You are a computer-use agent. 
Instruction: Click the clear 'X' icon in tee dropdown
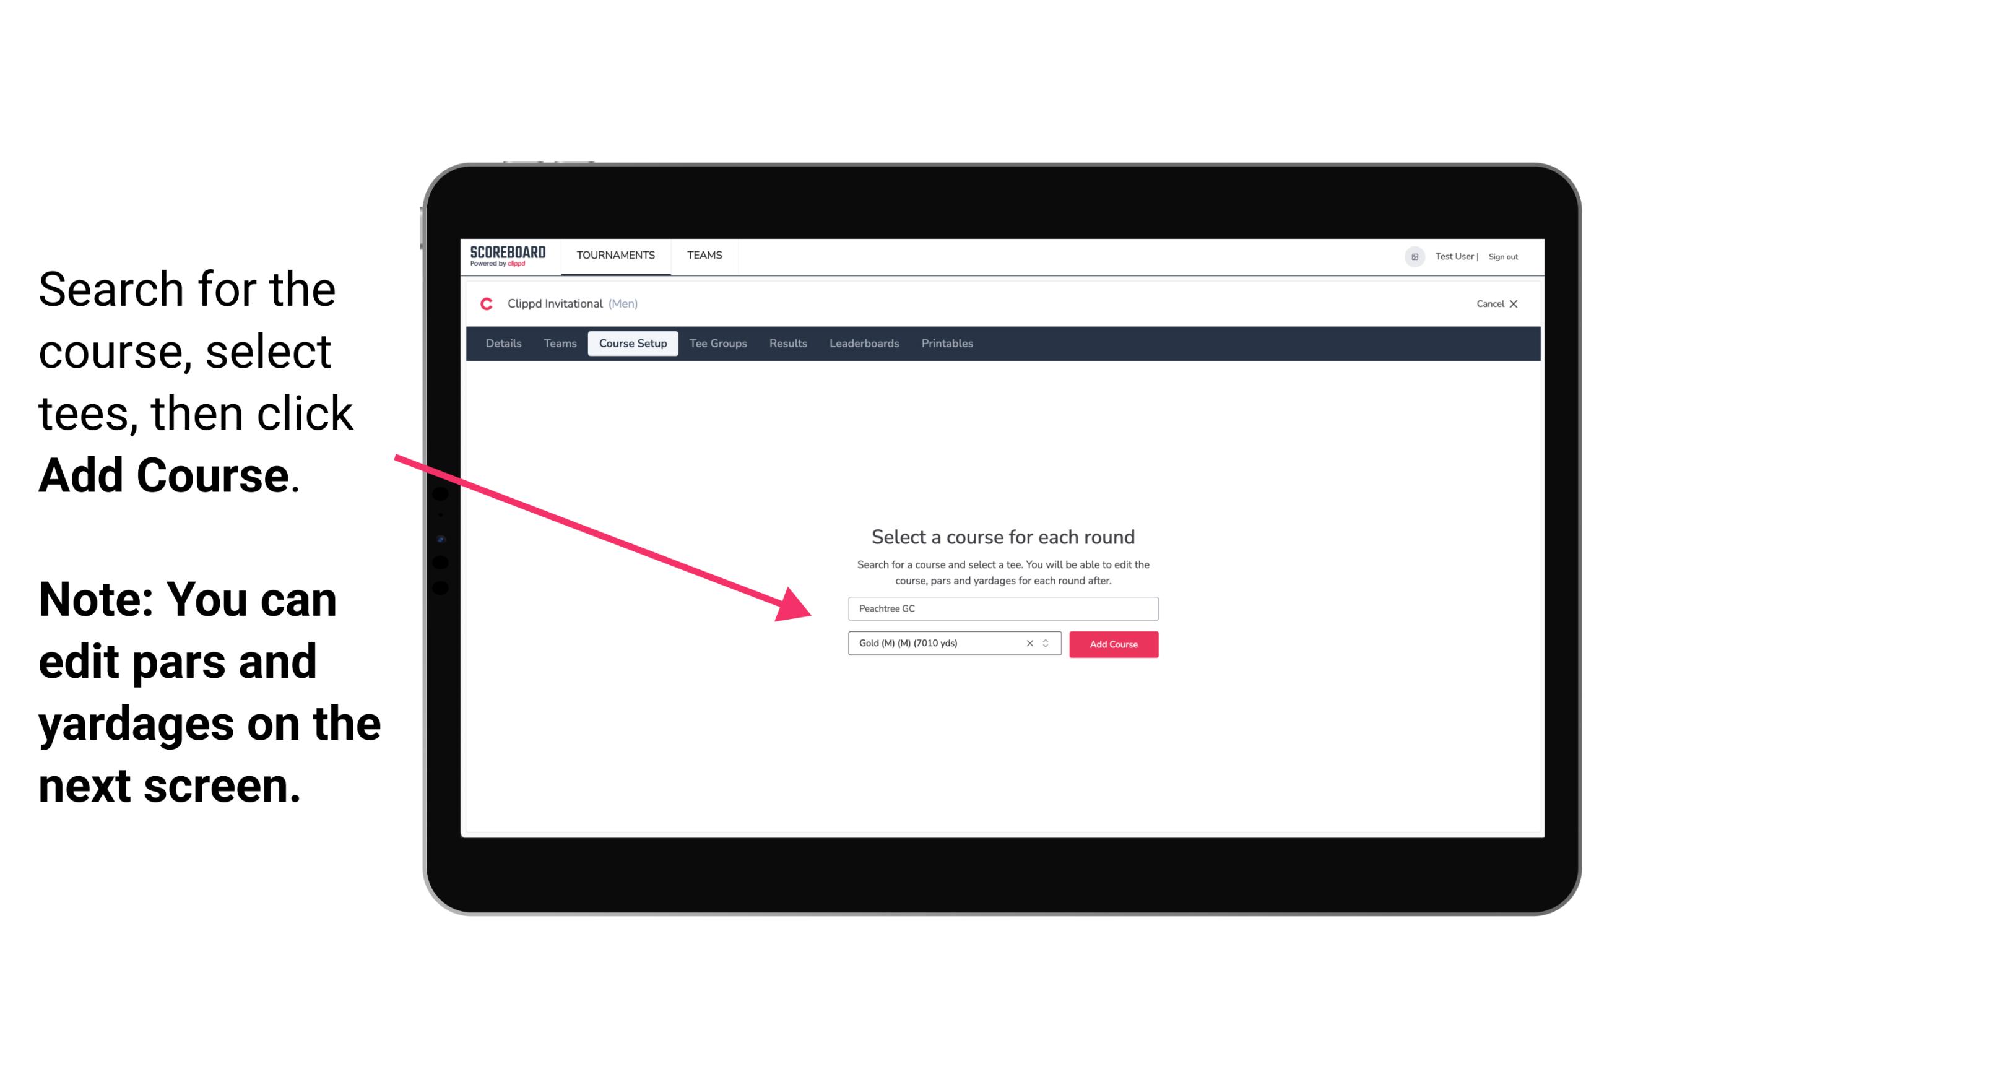(1031, 644)
